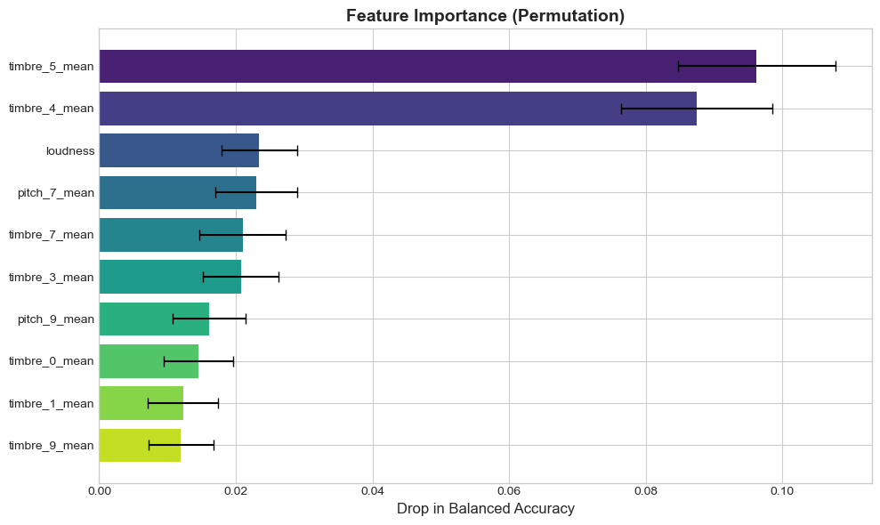
Task: Click the 0.00 x-axis tick label
Action: point(100,491)
